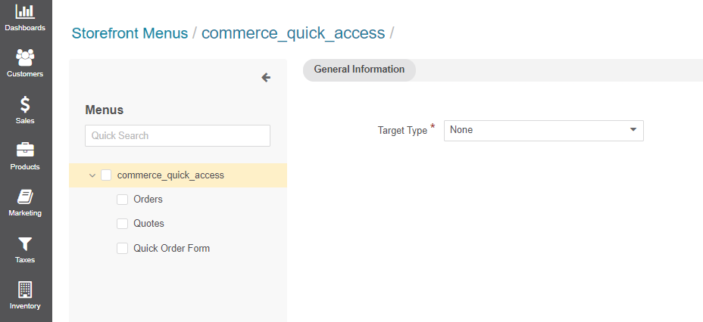
Task: Select the Orders menu item
Action: pyautogui.click(x=148, y=200)
